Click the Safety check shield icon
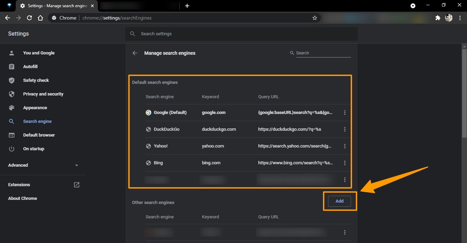467x243 pixels. pos(12,80)
